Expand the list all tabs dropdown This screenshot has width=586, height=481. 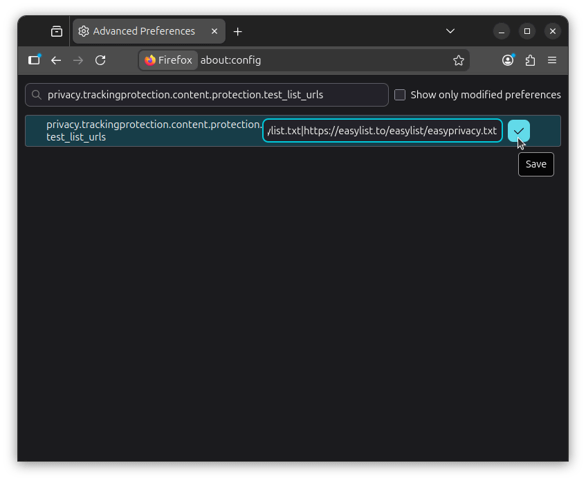450,31
